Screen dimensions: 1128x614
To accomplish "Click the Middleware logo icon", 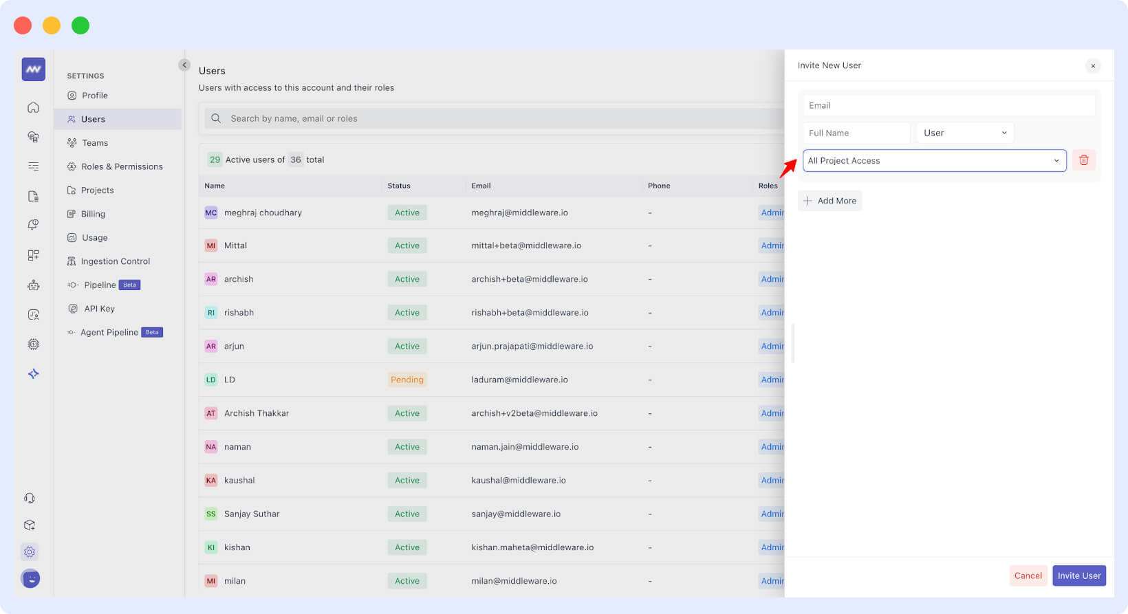I will [x=33, y=69].
